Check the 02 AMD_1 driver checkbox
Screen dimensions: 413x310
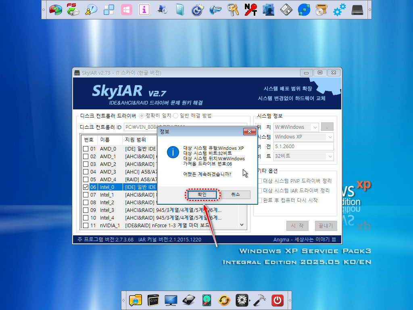86,156
